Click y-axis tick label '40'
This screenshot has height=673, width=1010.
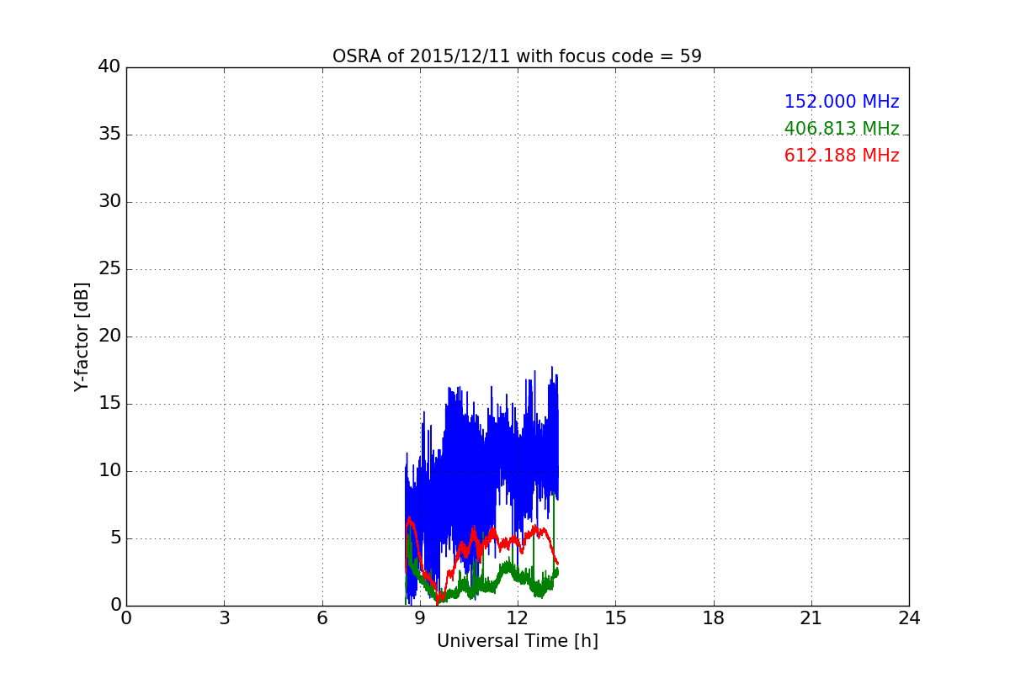click(x=109, y=67)
